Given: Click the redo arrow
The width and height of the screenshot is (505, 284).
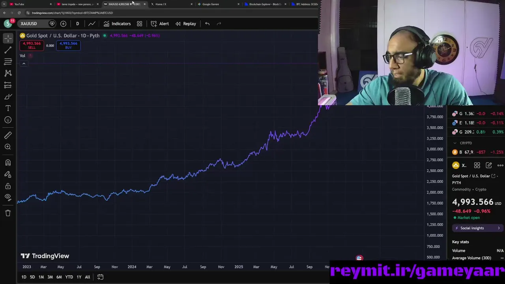Looking at the screenshot, I should pyautogui.click(x=219, y=24).
